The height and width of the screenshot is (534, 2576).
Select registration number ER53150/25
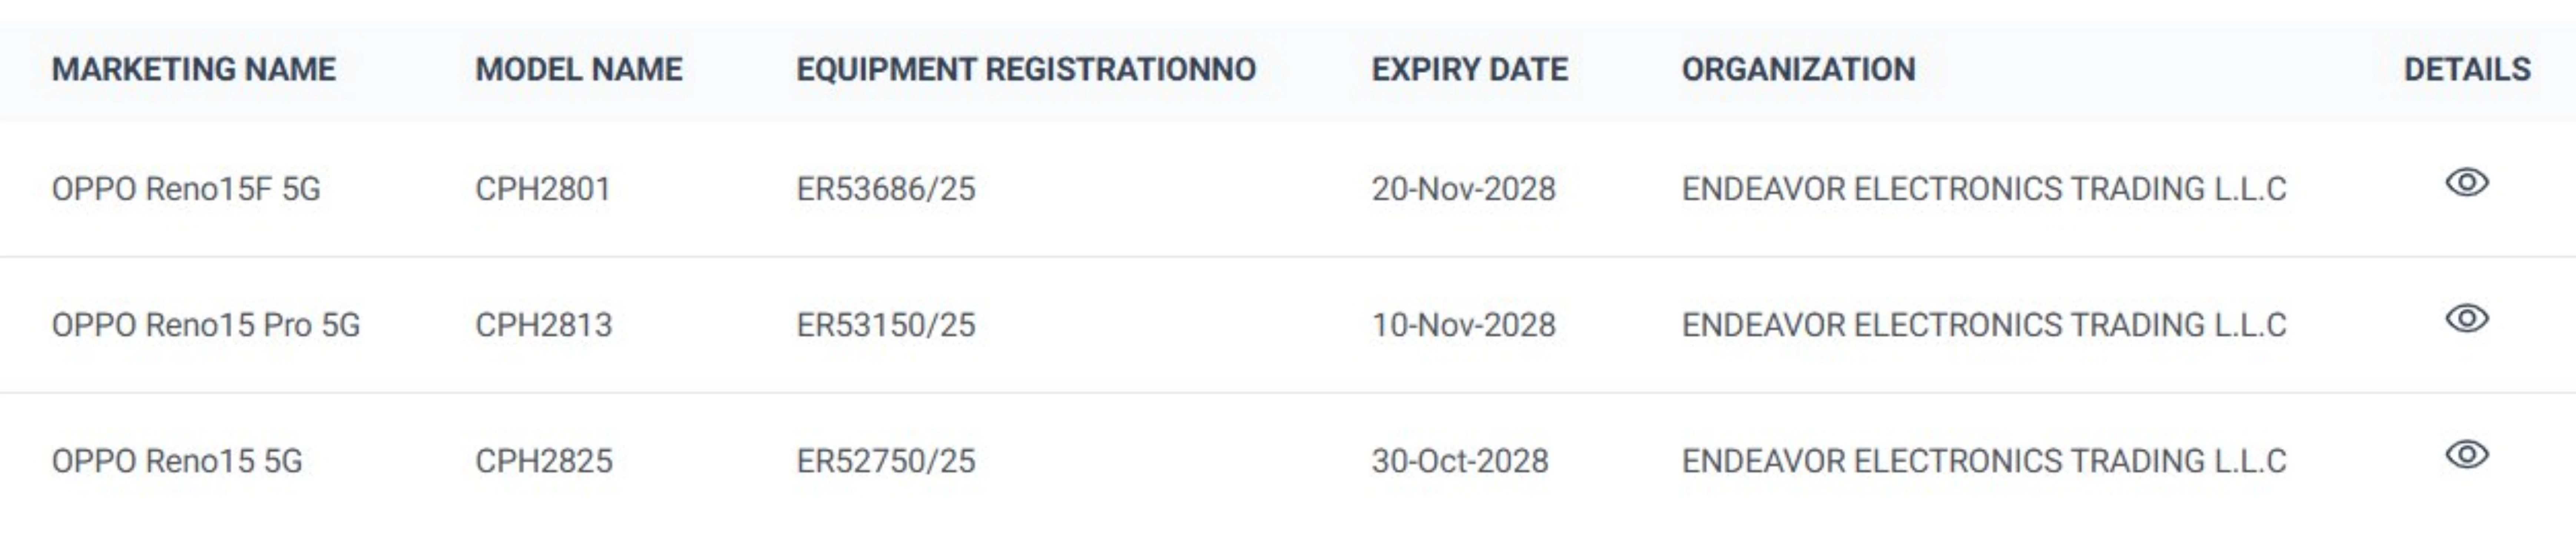(885, 325)
